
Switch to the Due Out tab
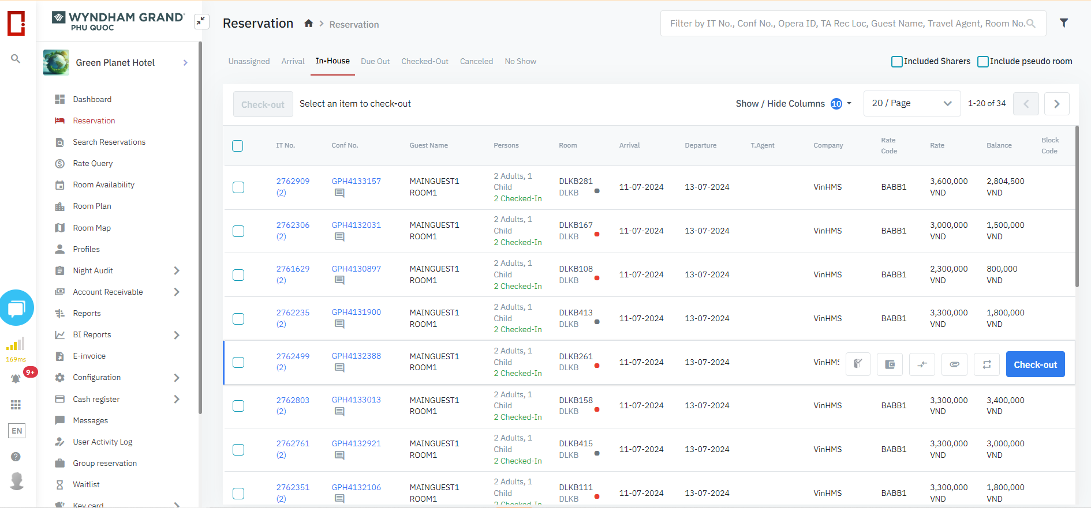point(375,62)
